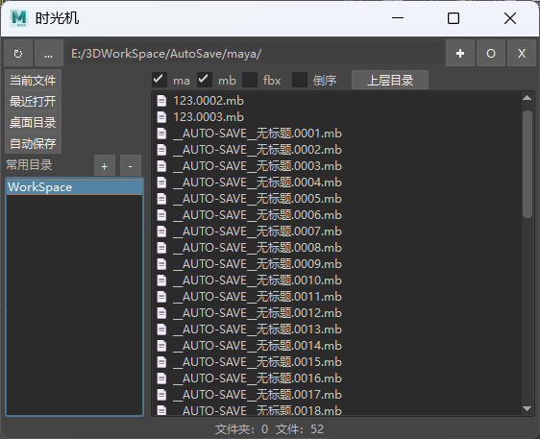
Task: Click file icon of 无标题.0010.mb
Action: pos(161,280)
